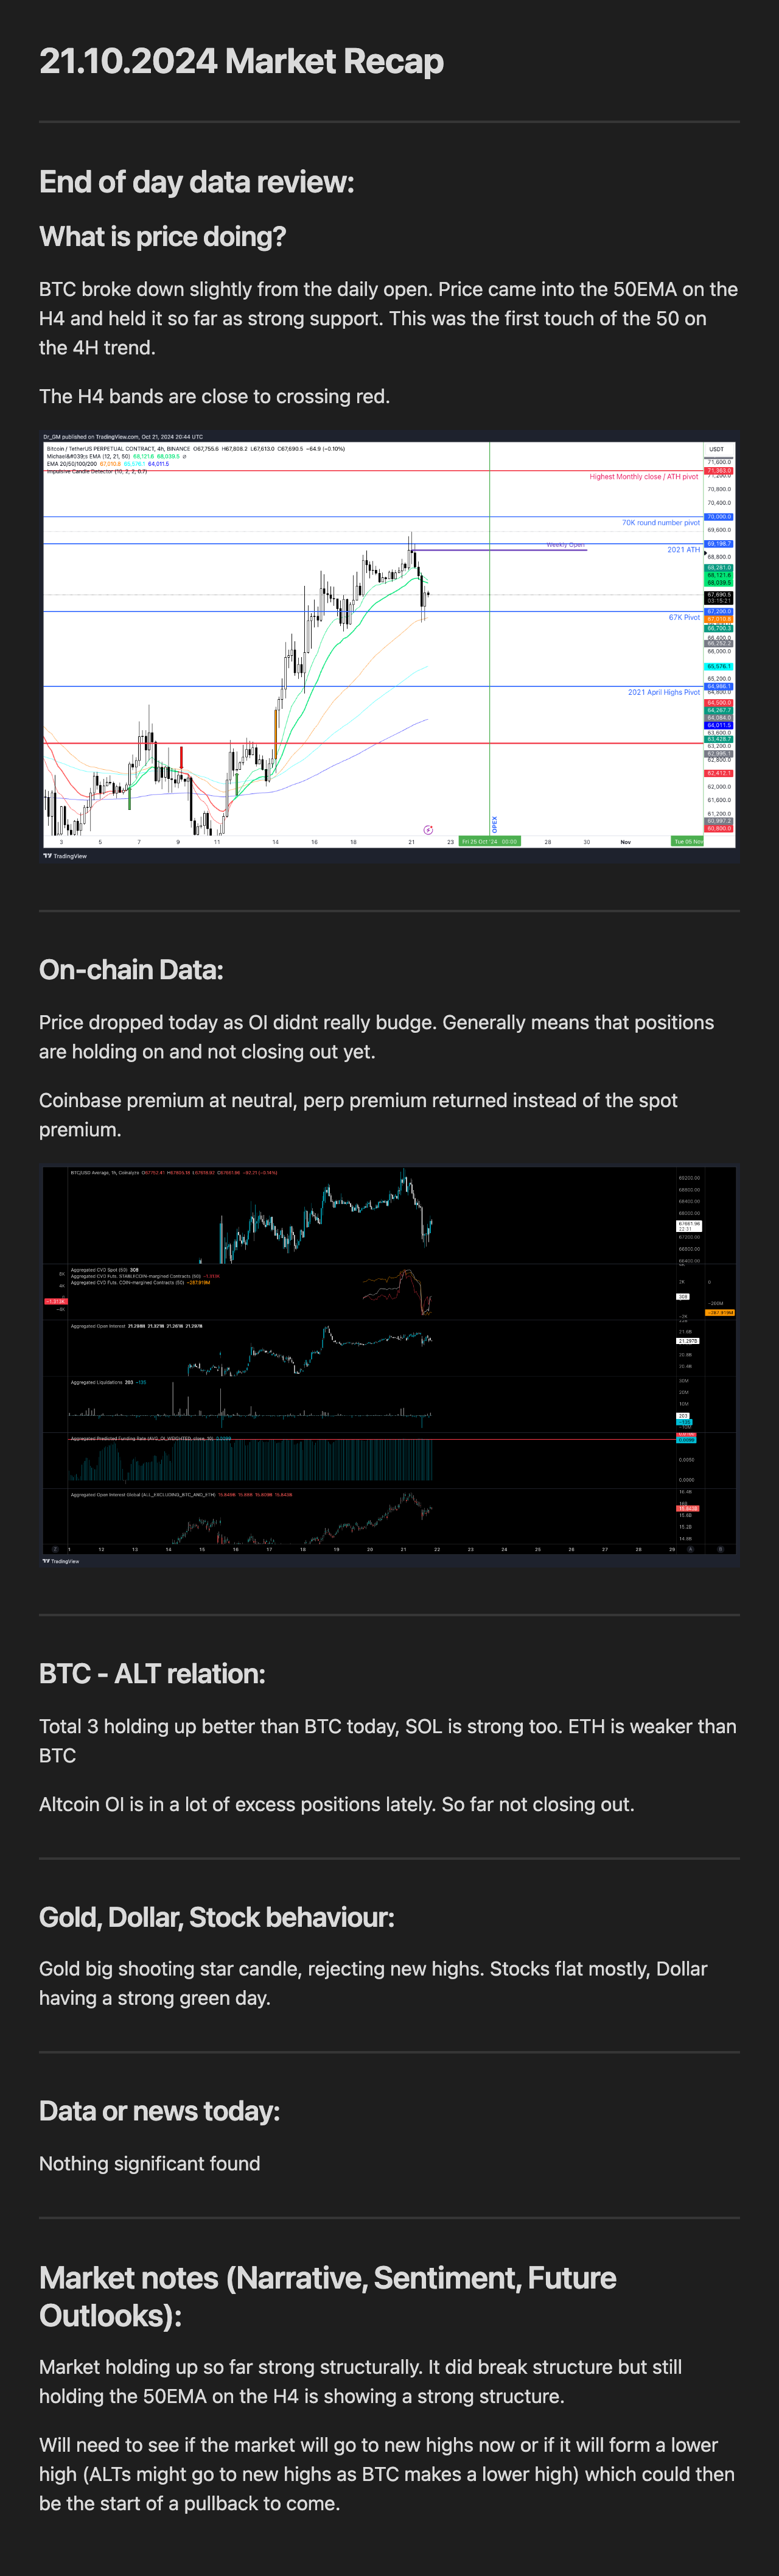Click 'Highest Monthly close / ATH pivot' label
Image resolution: width=779 pixels, height=2576 pixels.
643,477
